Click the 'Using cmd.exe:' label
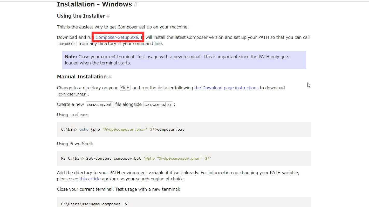This screenshot has height=207, width=369. click(73, 115)
